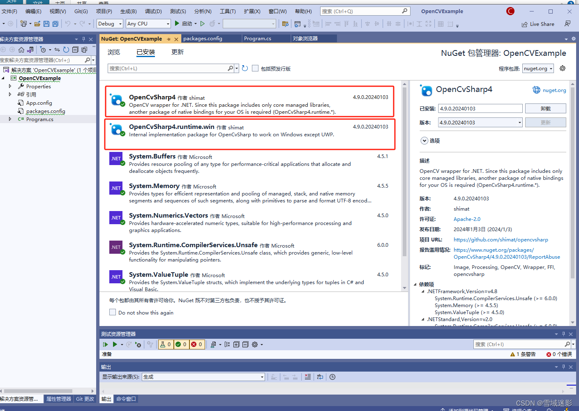This screenshot has height=411, width=579.
Task: Click Switch Views icon in Solution Explorer
Action: point(30,50)
